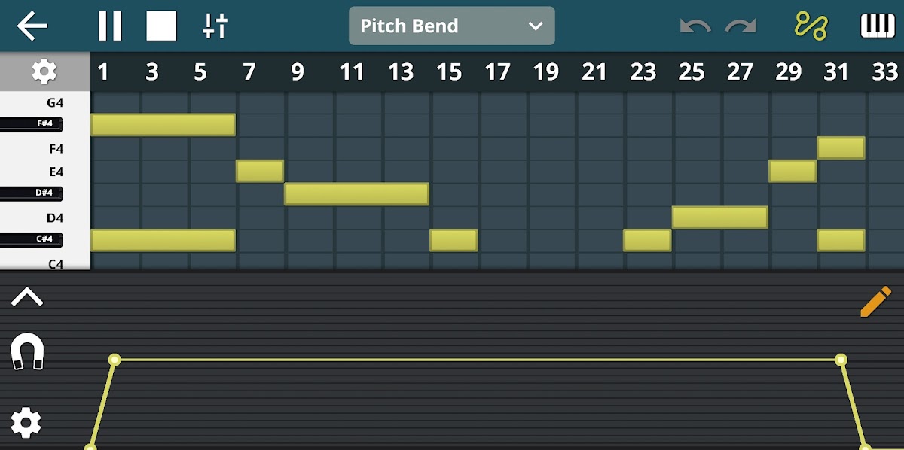The width and height of the screenshot is (904, 450).
Task: Open automation settings gear at bottom
Action: [26, 424]
